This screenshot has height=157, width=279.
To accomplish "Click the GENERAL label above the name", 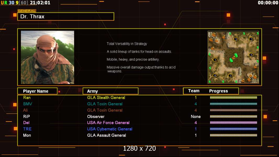I will tap(27, 11).
